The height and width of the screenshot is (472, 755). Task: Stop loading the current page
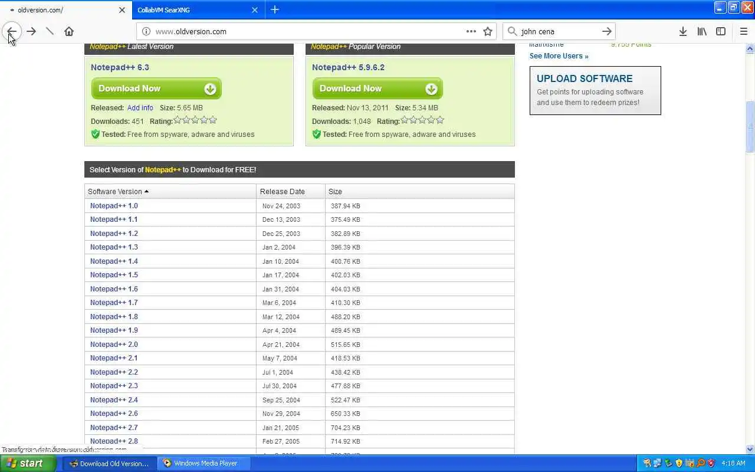(x=50, y=31)
